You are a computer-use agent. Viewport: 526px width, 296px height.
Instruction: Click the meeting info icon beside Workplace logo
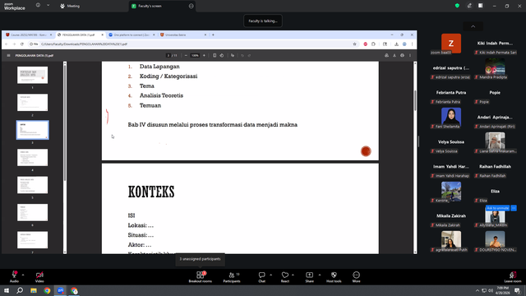38,6
